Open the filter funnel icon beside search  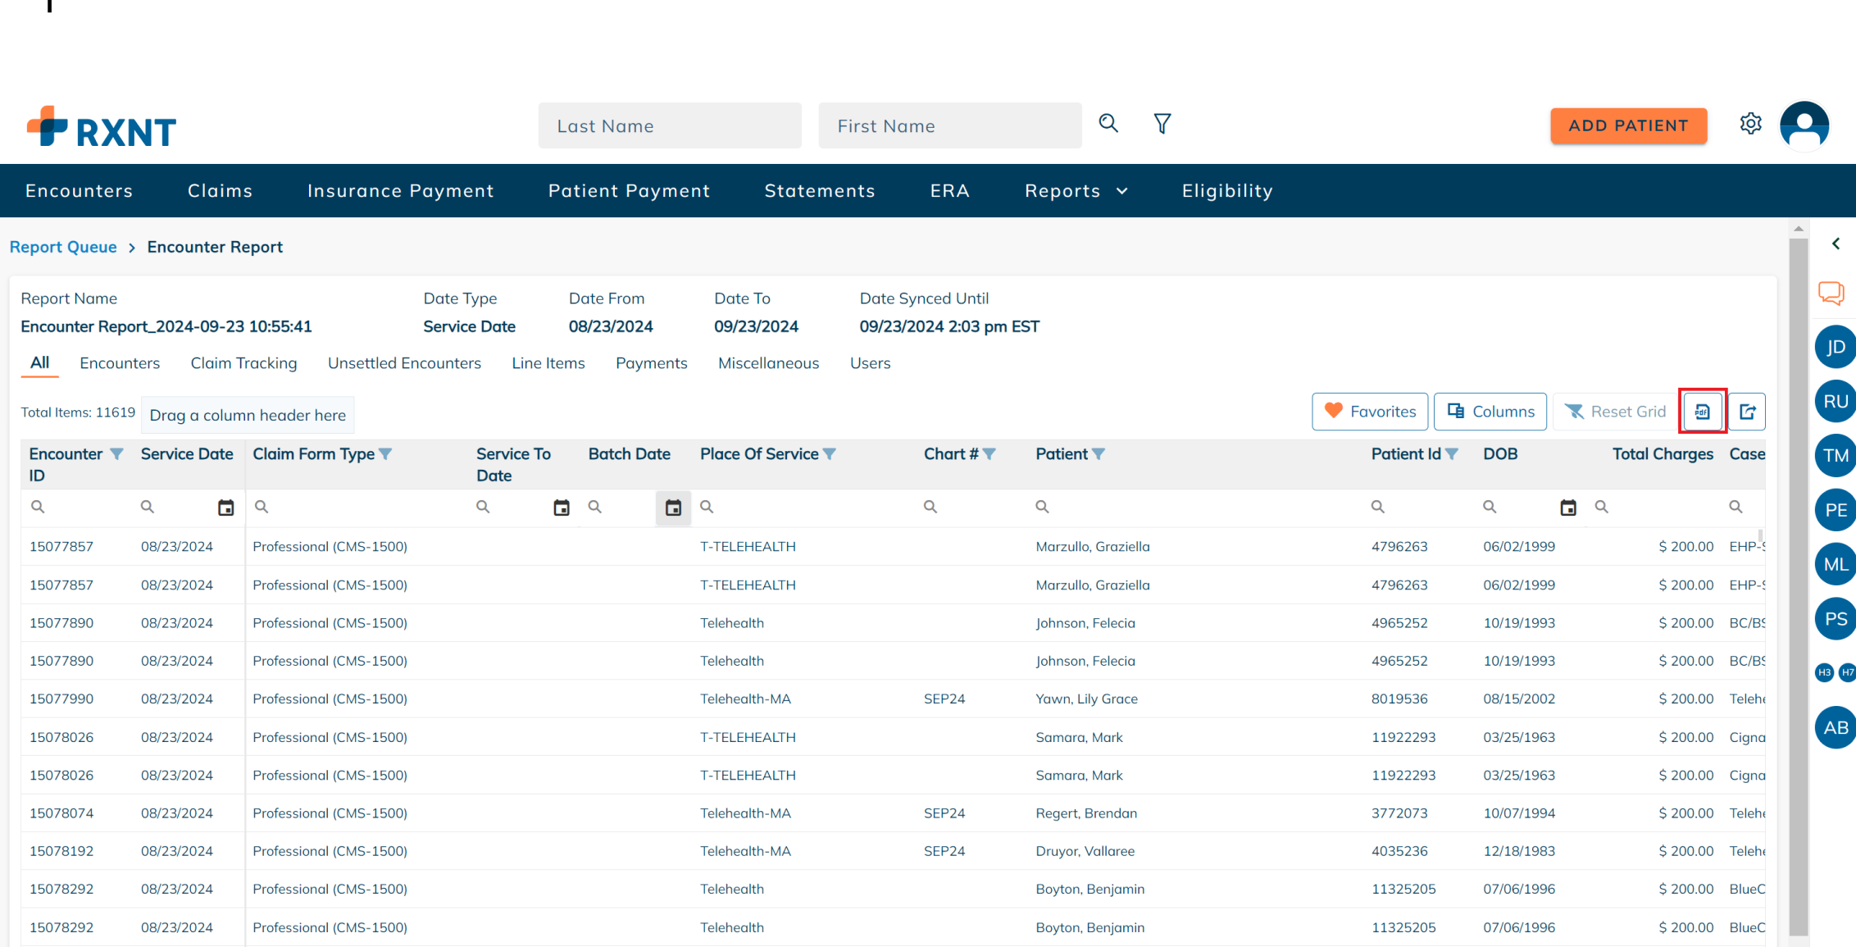(x=1162, y=123)
